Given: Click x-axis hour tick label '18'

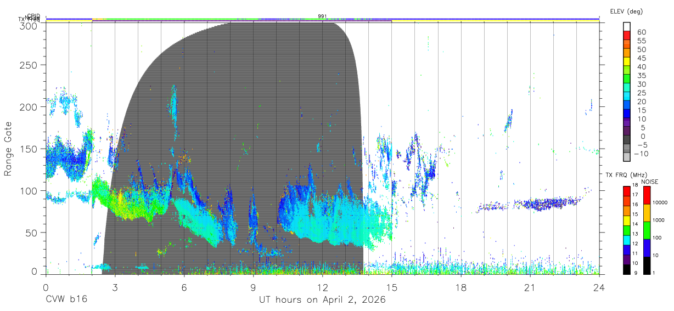Looking at the screenshot, I should pos(461,287).
